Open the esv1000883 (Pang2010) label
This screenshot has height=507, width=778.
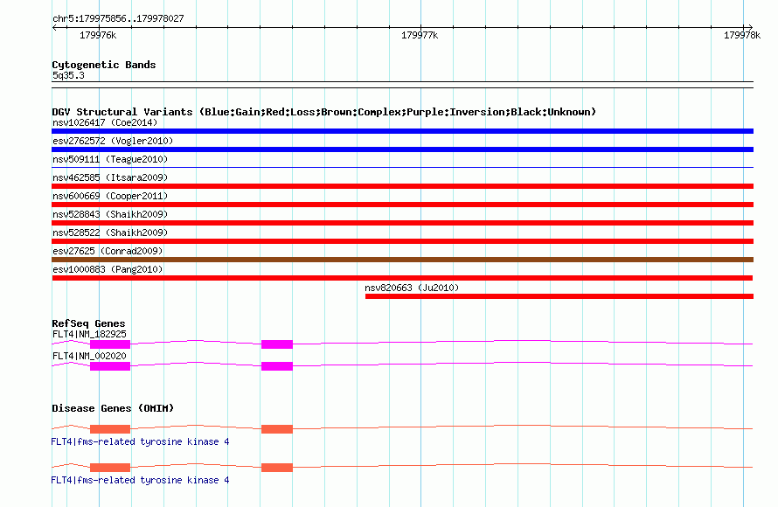tap(108, 269)
